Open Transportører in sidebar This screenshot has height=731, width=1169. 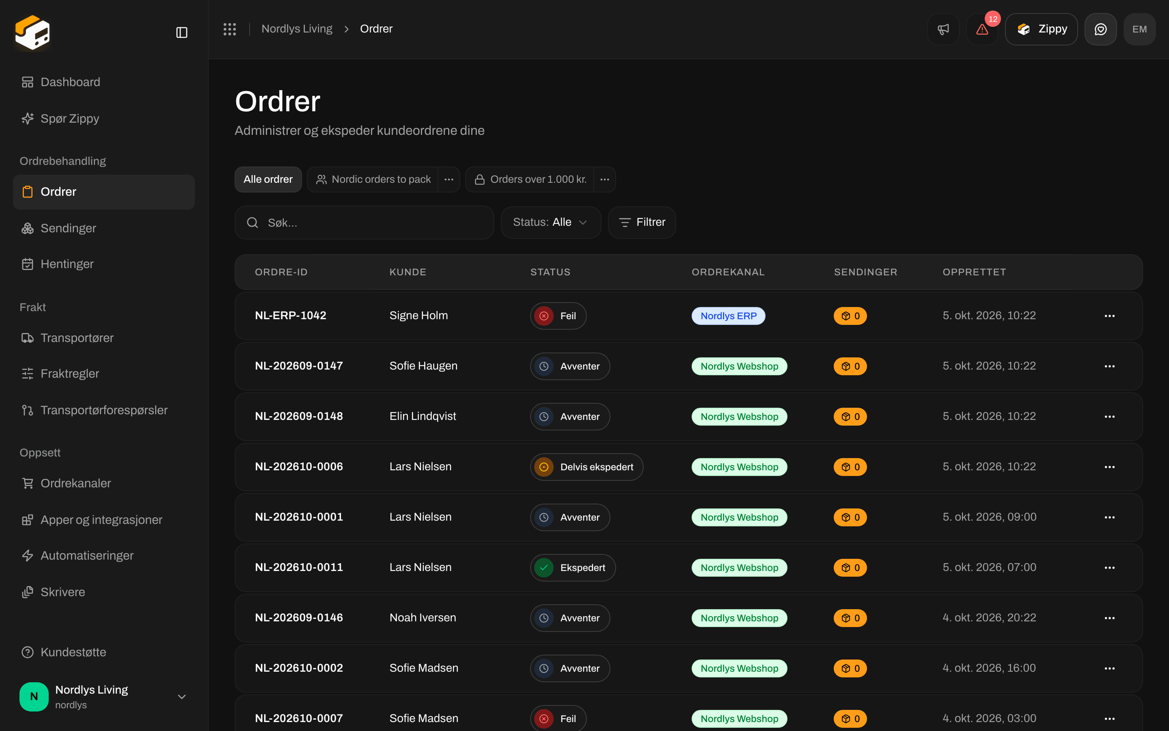click(104, 337)
